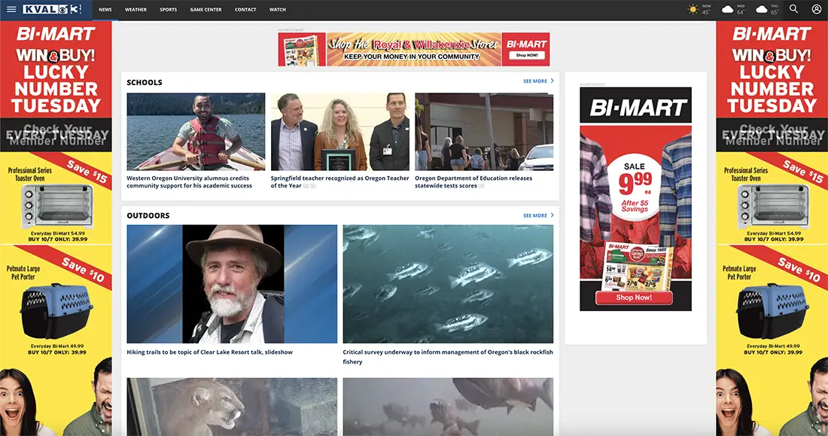
Task: Open the News menu item
Action: (105, 10)
